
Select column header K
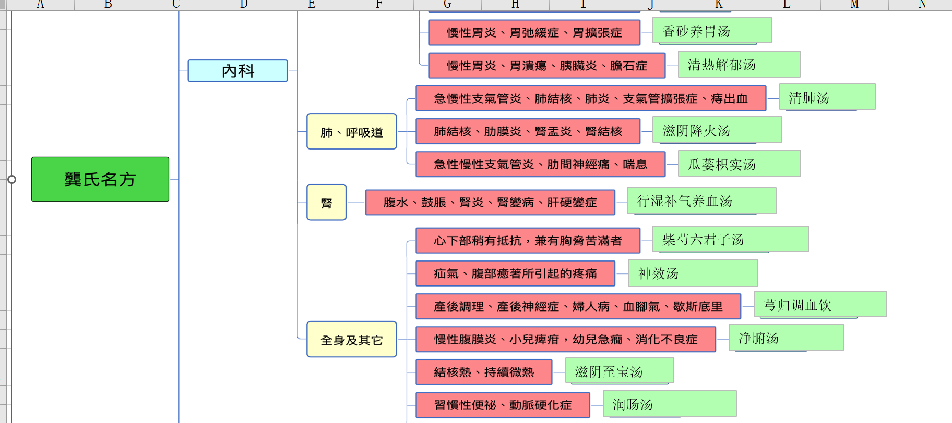click(719, 5)
